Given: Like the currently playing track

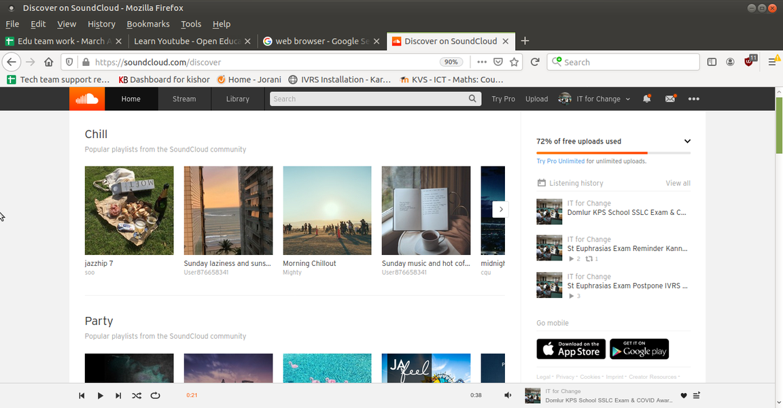Looking at the screenshot, I should click(x=684, y=396).
